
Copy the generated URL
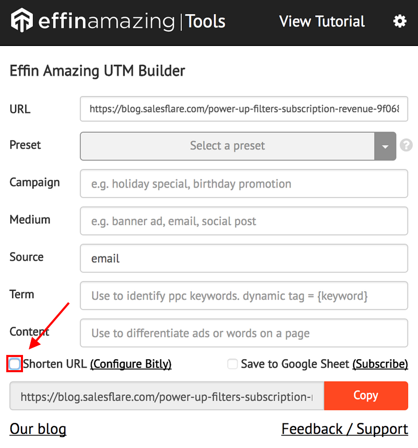click(x=366, y=396)
